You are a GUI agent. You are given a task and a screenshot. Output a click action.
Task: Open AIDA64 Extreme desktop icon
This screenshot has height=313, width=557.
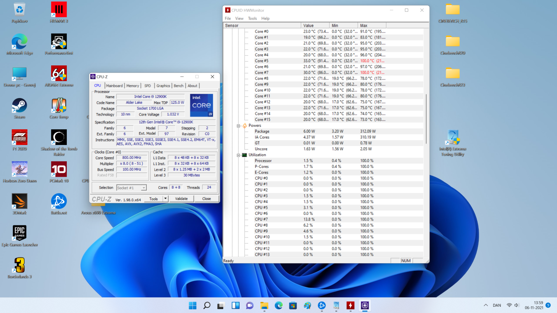click(x=59, y=76)
